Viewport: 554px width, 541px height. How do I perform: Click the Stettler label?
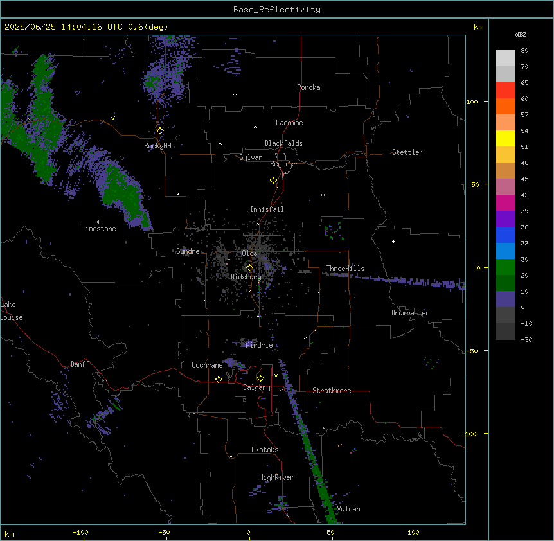pos(407,152)
